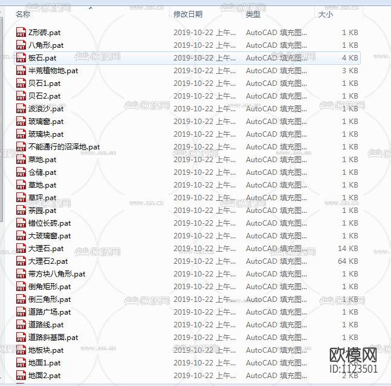Viewport: 391px width, 386px height.
Task: Select file name Z形砖.pat
Action: [x=44, y=33]
